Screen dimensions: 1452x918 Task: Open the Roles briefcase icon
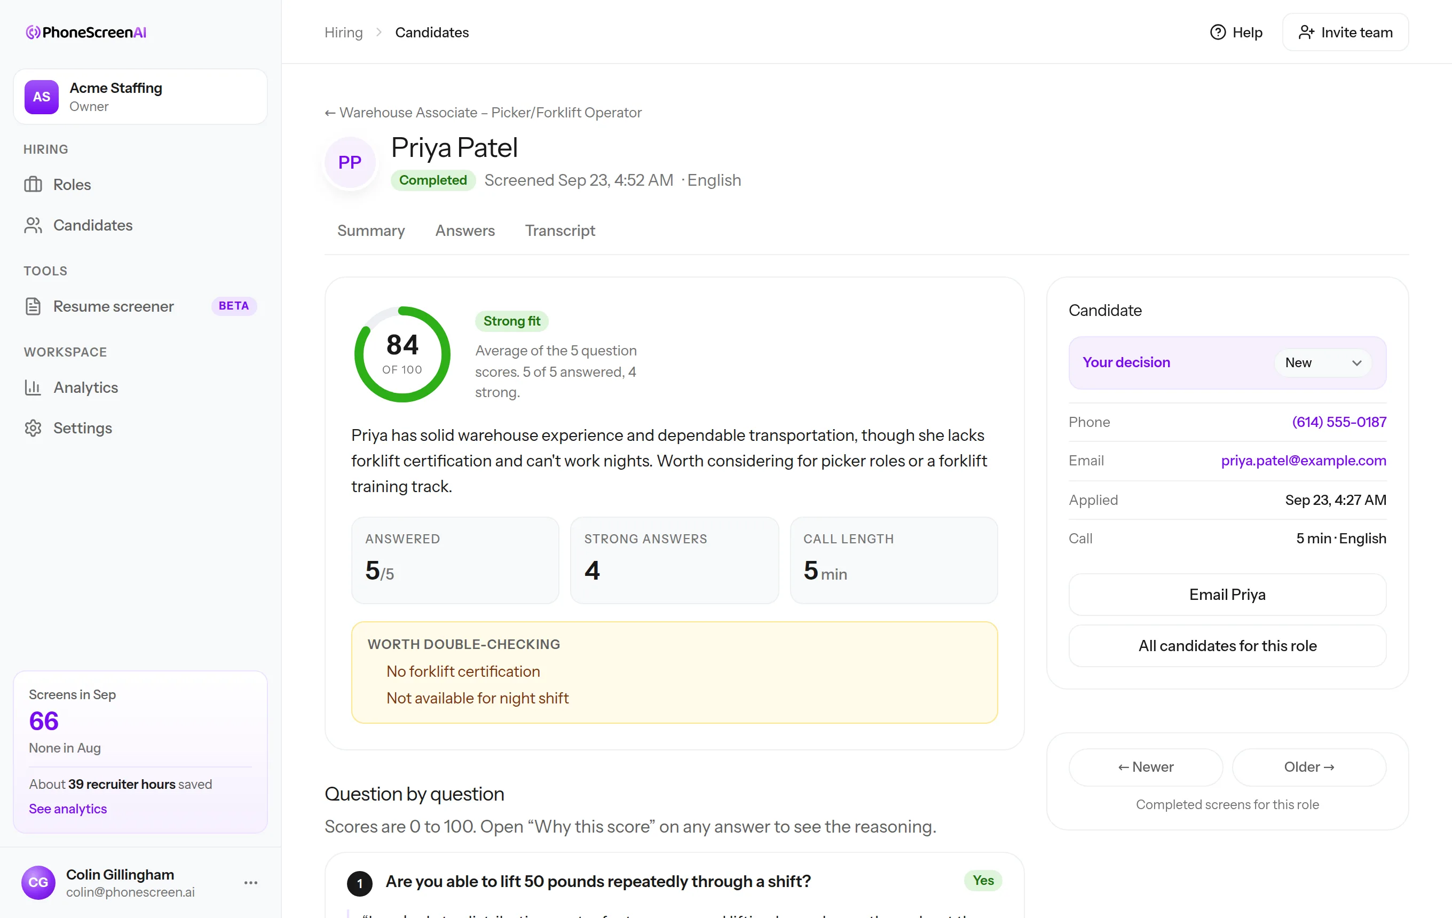point(33,185)
